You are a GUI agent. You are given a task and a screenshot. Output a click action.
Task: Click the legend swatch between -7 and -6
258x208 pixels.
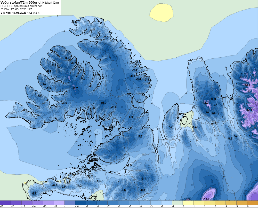pyautogui.click(x=113, y=203)
